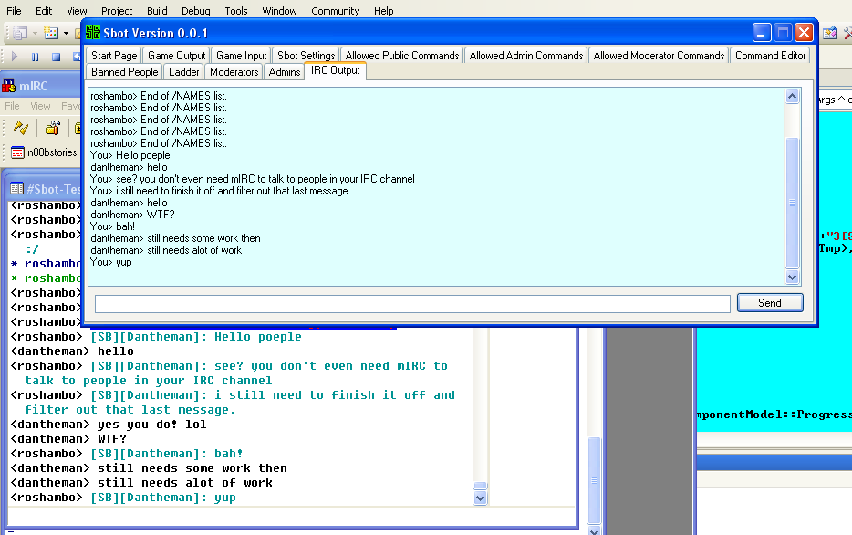Click the n00bstories server switchbar item
852x535 pixels.
(44, 152)
